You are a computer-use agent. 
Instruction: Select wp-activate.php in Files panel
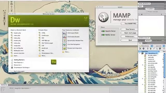153,63
